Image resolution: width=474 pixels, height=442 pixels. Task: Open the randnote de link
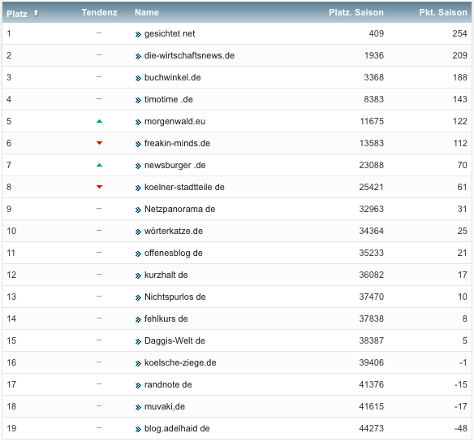[168, 384]
